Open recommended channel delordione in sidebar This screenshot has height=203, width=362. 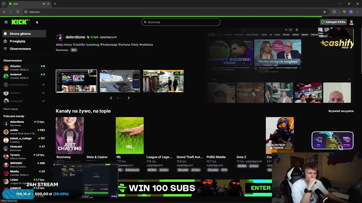point(24,123)
